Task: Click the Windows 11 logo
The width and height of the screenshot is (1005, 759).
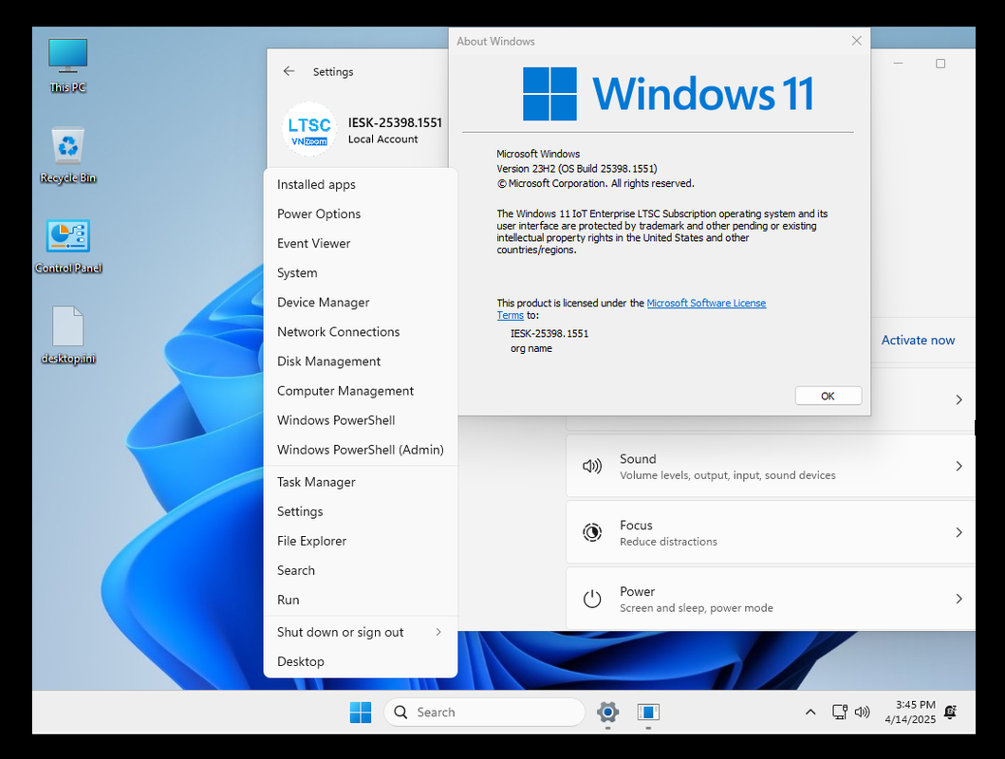Action: coord(668,94)
